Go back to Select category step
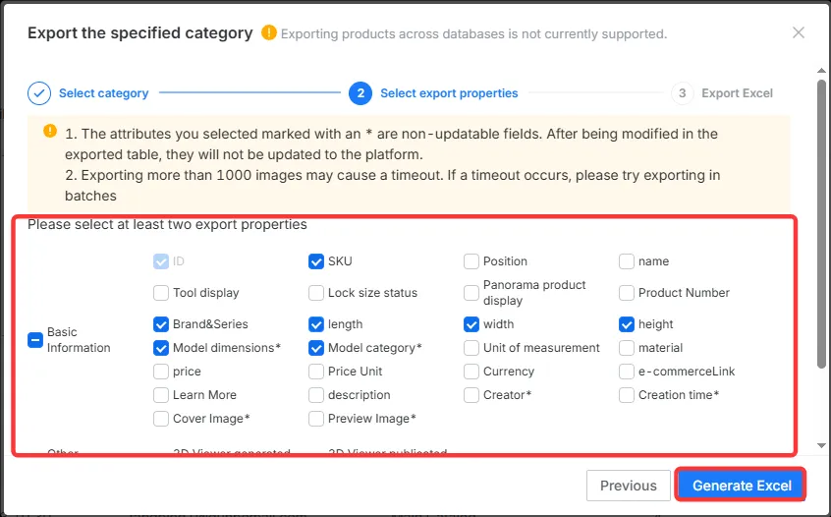831x517 pixels. [103, 93]
